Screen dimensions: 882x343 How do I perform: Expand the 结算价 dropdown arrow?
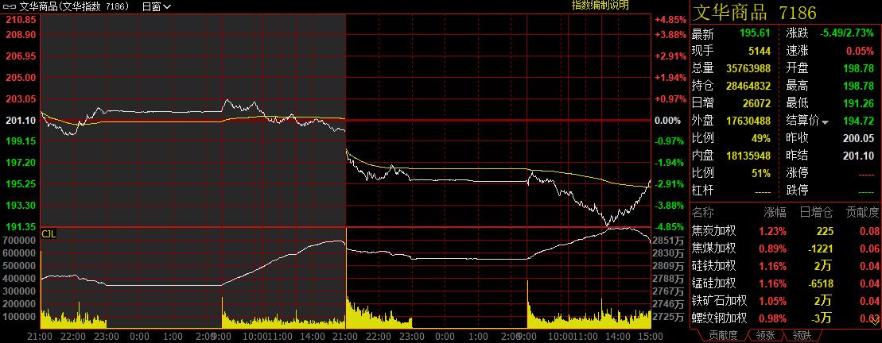pyautogui.click(x=826, y=121)
